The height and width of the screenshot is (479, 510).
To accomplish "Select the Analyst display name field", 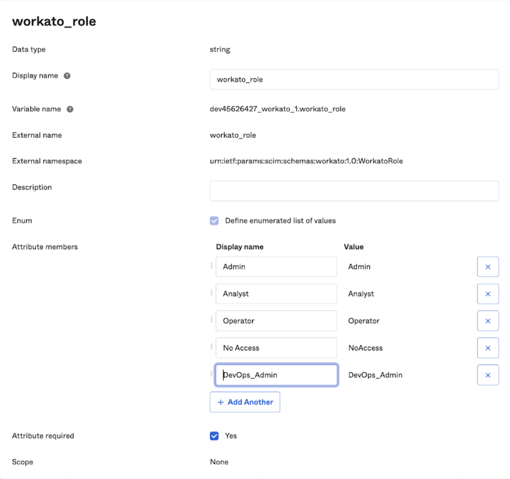I will 276,294.
